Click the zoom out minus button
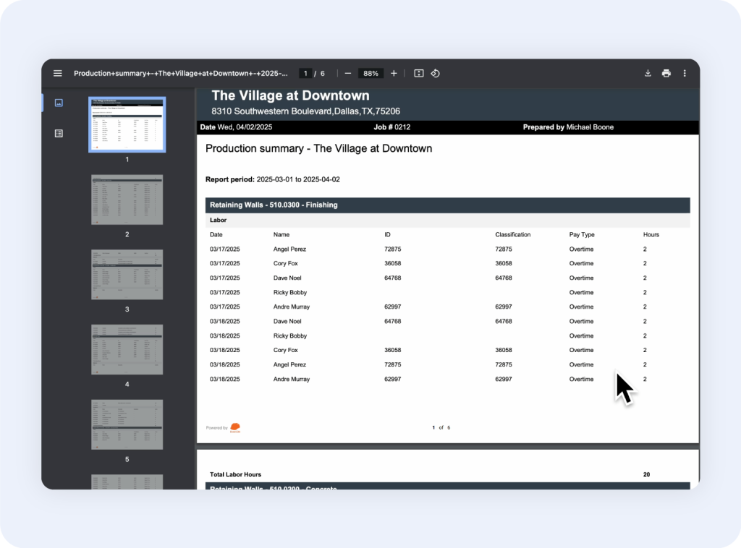The image size is (741, 548). (x=348, y=73)
